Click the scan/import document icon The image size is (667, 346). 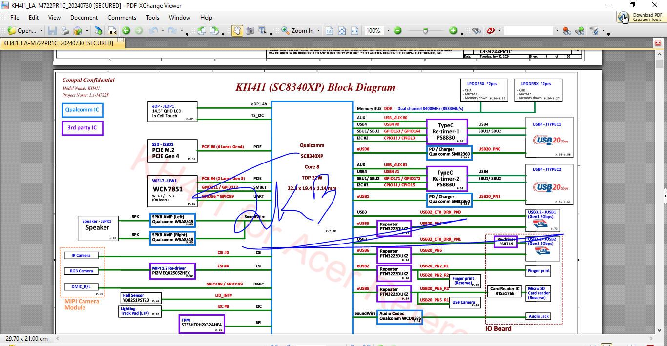click(x=98, y=30)
